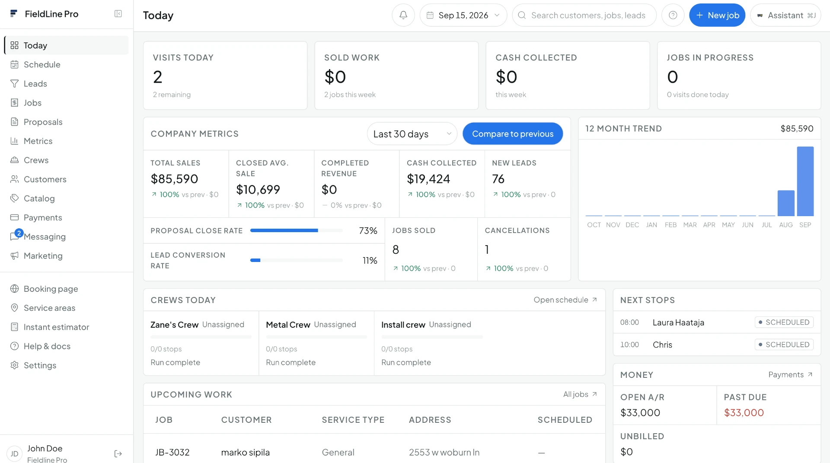Click the Marketing megaphone icon

[x=14, y=255]
